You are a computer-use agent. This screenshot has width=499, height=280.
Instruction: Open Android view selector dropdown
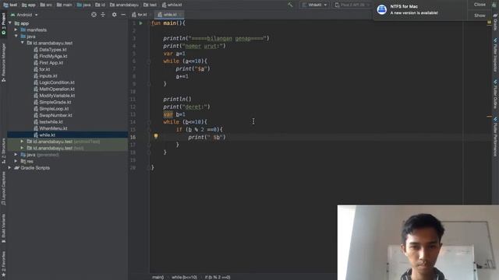pos(24,15)
